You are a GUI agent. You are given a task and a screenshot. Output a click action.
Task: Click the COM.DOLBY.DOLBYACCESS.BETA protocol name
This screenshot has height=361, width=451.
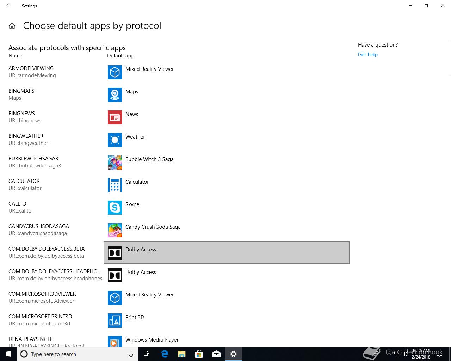(47, 249)
